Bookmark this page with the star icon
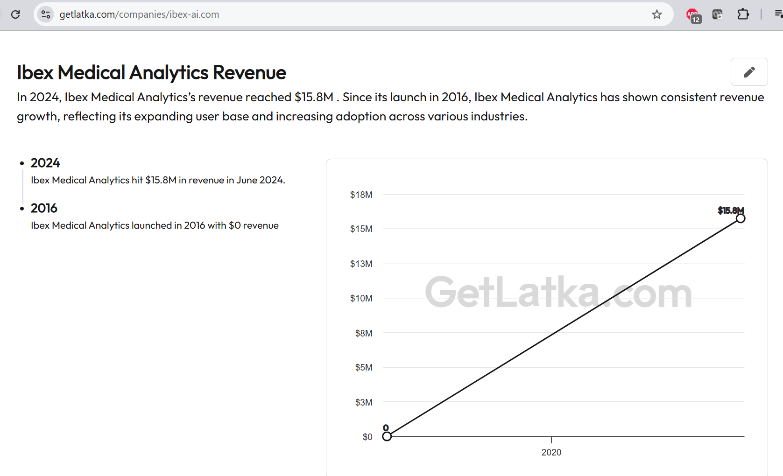The width and height of the screenshot is (783, 476). [x=656, y=14]
